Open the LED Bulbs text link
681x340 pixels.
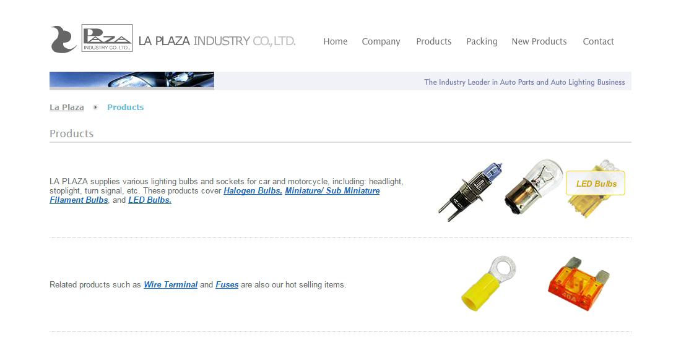(150, 200)
